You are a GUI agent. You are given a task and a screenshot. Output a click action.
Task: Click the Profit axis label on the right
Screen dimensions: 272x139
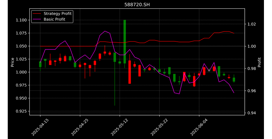(x=259, y=62)
